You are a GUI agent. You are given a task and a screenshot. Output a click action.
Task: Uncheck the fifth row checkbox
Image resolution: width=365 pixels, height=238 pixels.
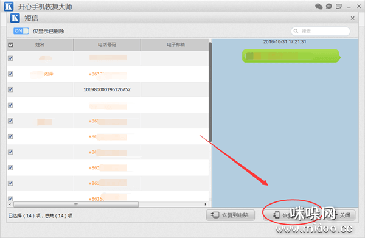coord(10,121)
